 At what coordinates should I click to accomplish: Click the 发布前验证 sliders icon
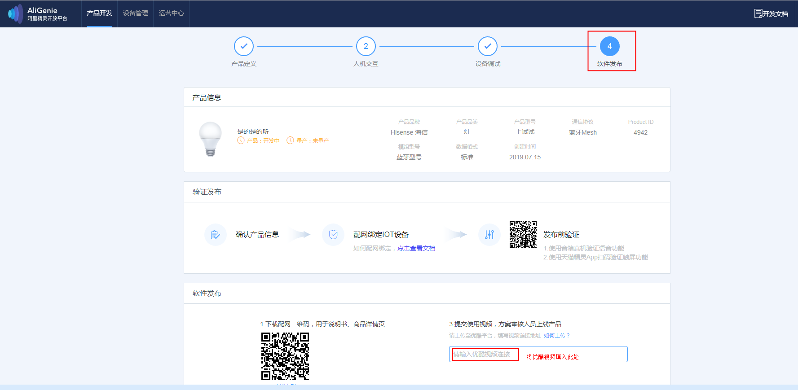pos(489,235)
